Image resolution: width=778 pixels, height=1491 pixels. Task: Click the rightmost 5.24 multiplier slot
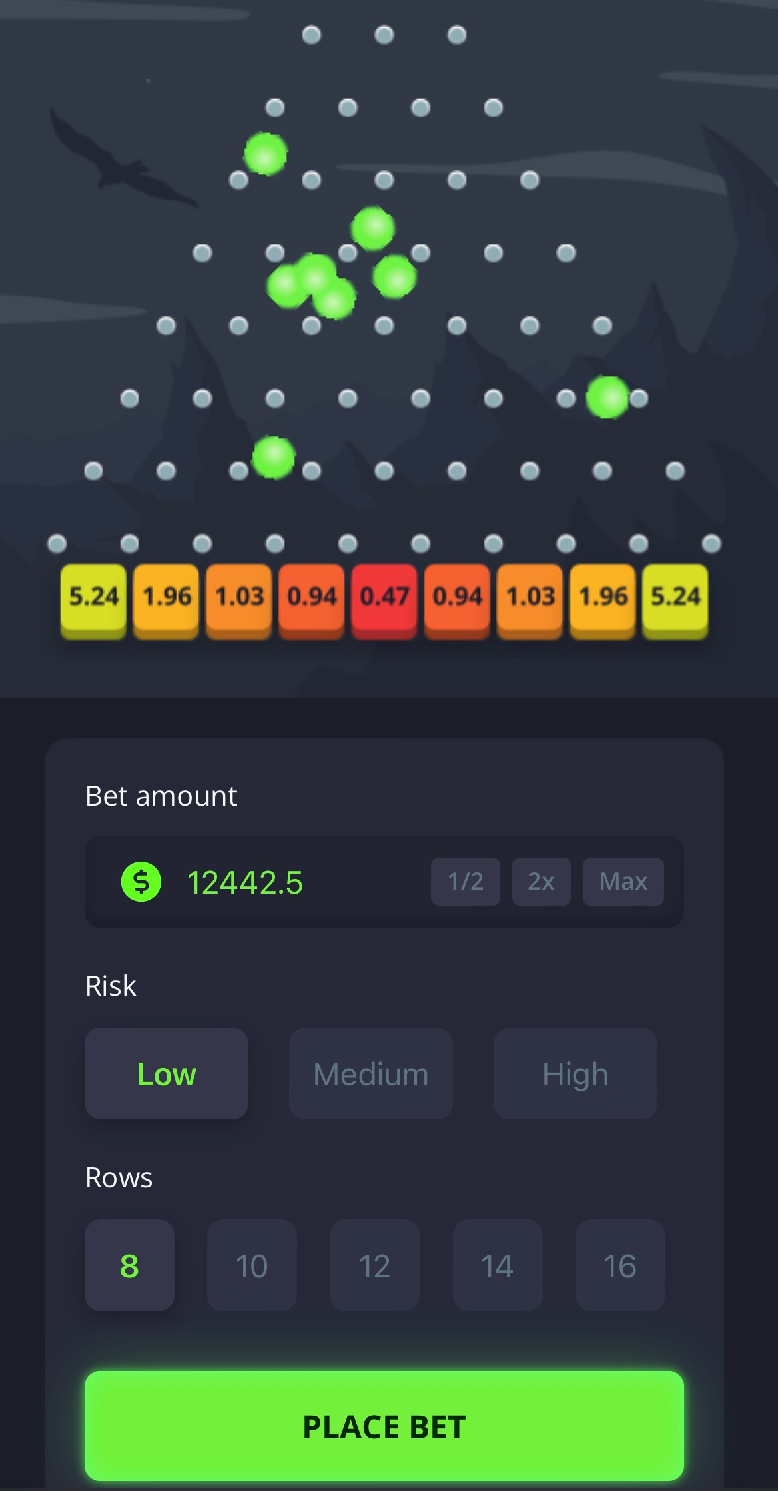tap(675, 597)
